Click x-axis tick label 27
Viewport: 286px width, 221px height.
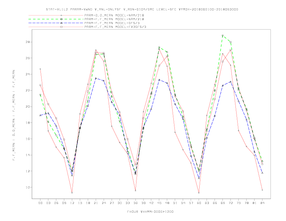[x=112, y=203]
